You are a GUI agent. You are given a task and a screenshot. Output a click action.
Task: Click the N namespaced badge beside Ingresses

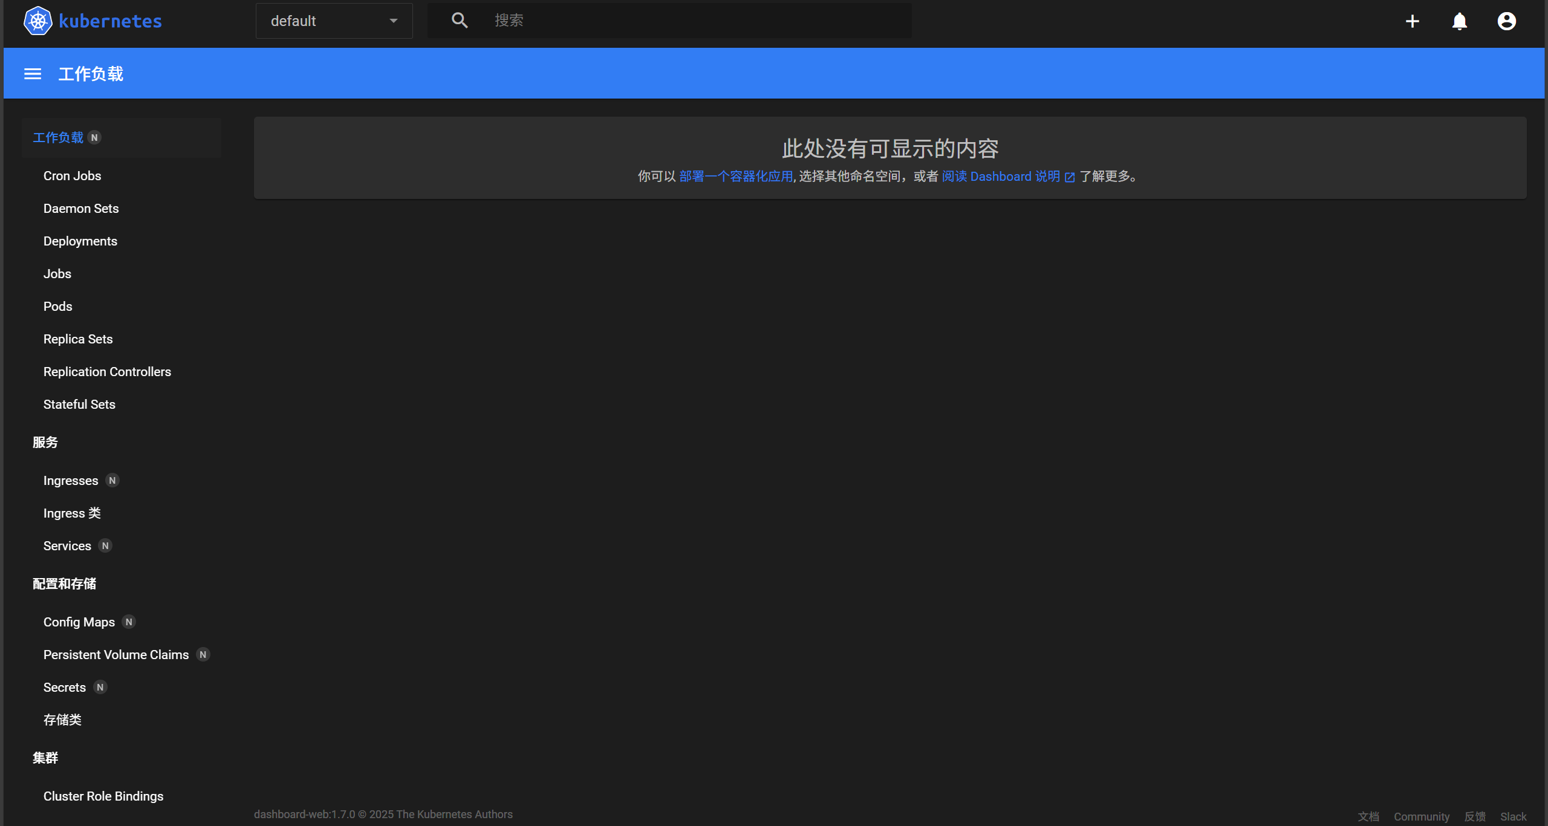112,481
